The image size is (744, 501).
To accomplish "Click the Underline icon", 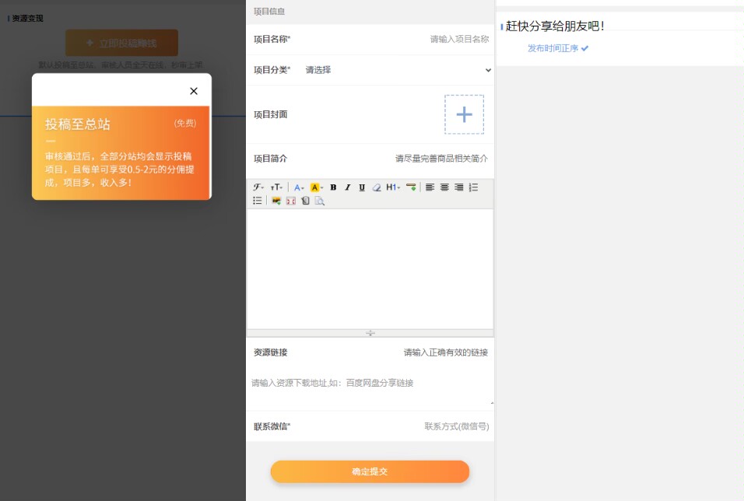I will (x=360, y=187).
